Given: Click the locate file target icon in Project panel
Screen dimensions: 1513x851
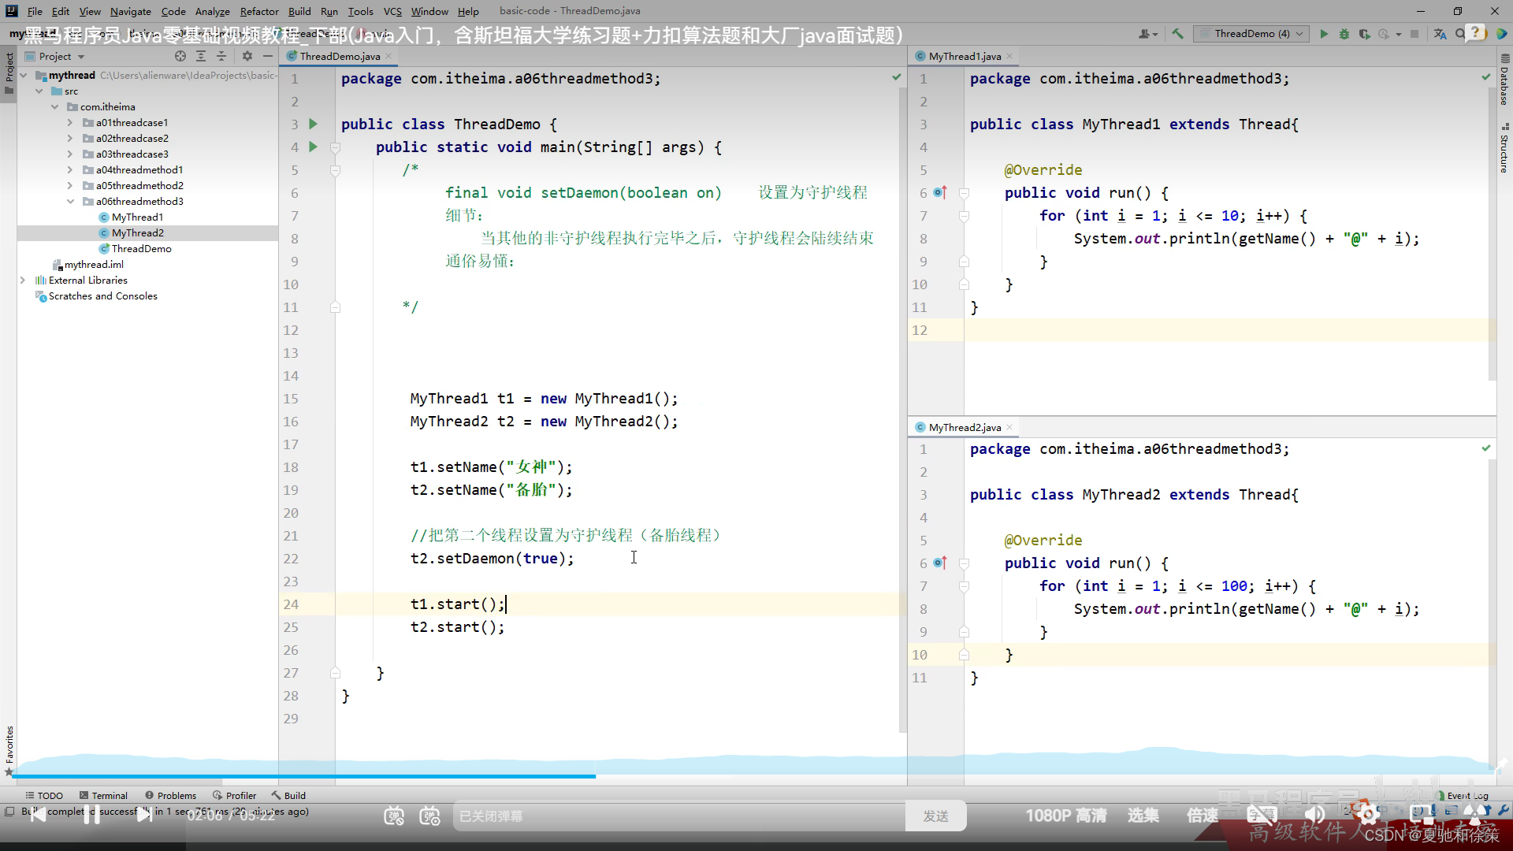Looking at the screenshot, I should 180,56.
